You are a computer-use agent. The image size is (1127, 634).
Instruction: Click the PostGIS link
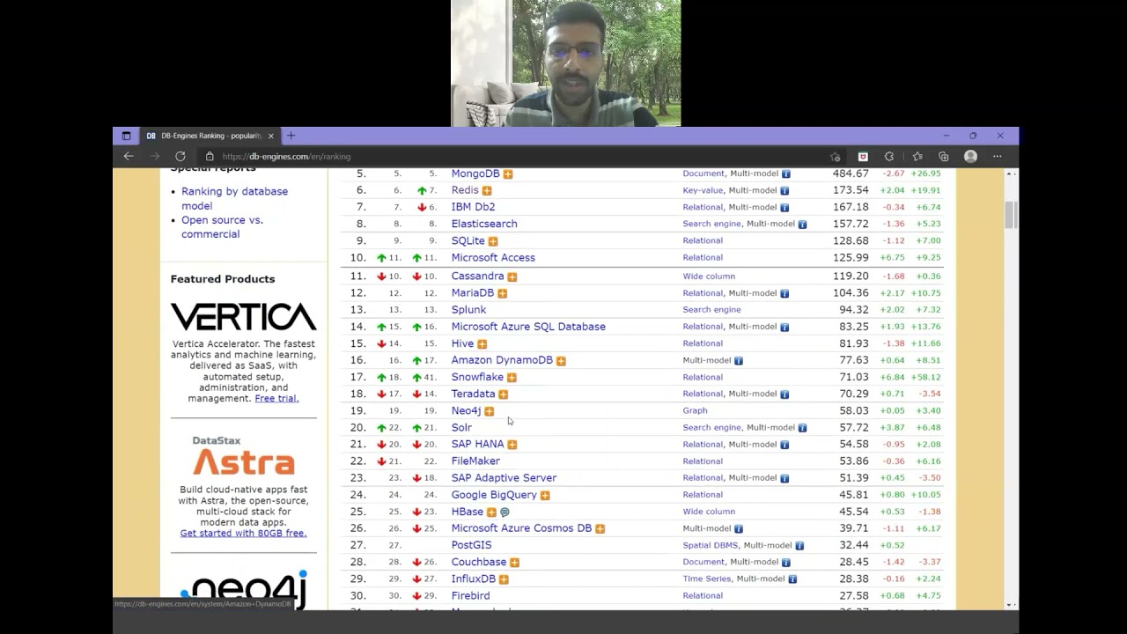[x=471, y=545]
